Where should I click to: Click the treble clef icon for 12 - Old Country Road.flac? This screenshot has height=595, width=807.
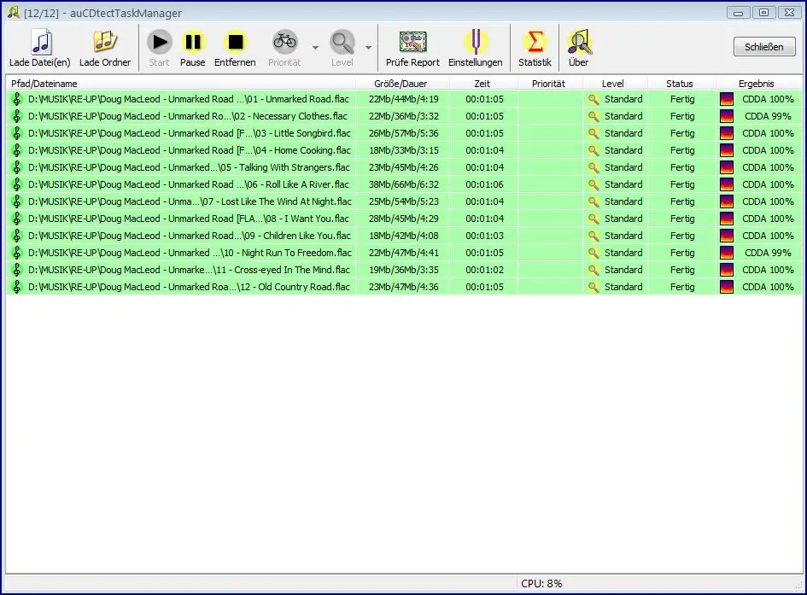(17, 287)
